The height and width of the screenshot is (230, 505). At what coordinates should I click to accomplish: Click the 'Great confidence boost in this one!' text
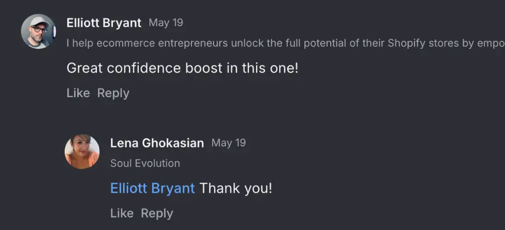[x=182, y=68]
